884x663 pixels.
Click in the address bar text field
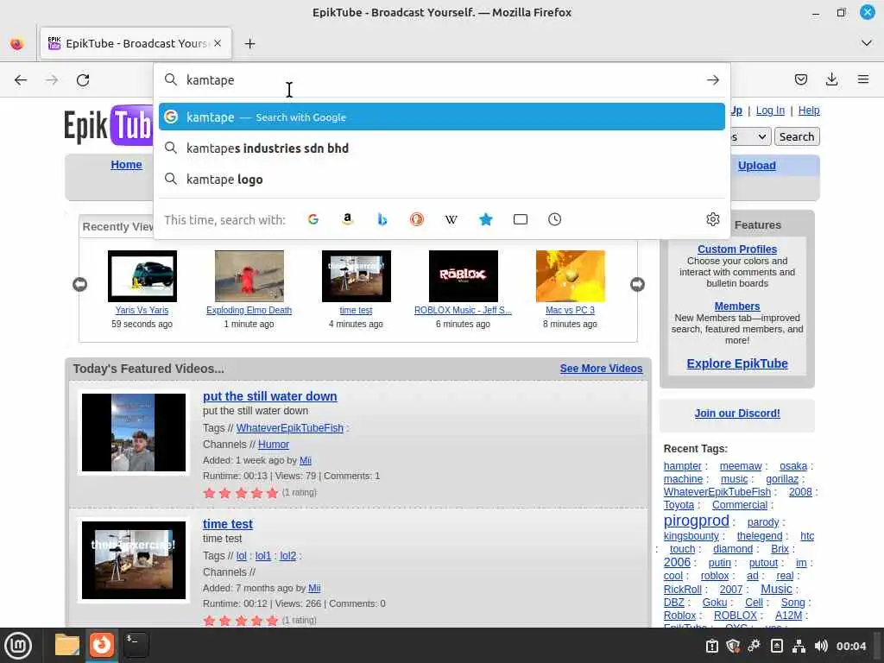coord(441,80)
